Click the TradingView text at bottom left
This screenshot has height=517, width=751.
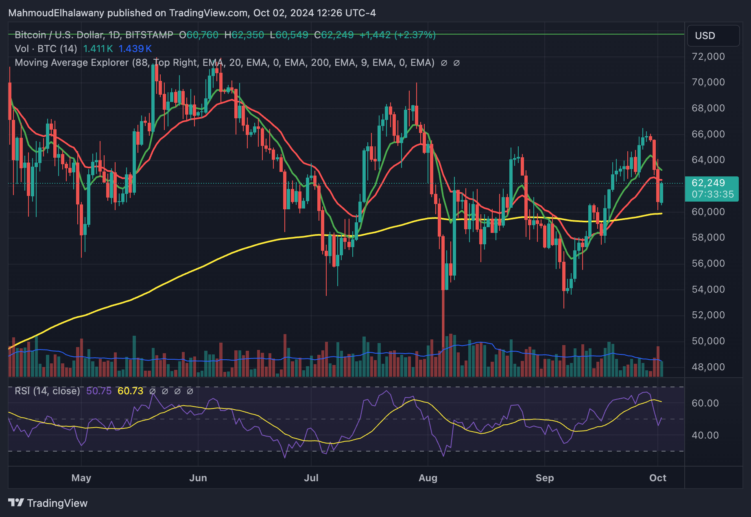(57, 503)
